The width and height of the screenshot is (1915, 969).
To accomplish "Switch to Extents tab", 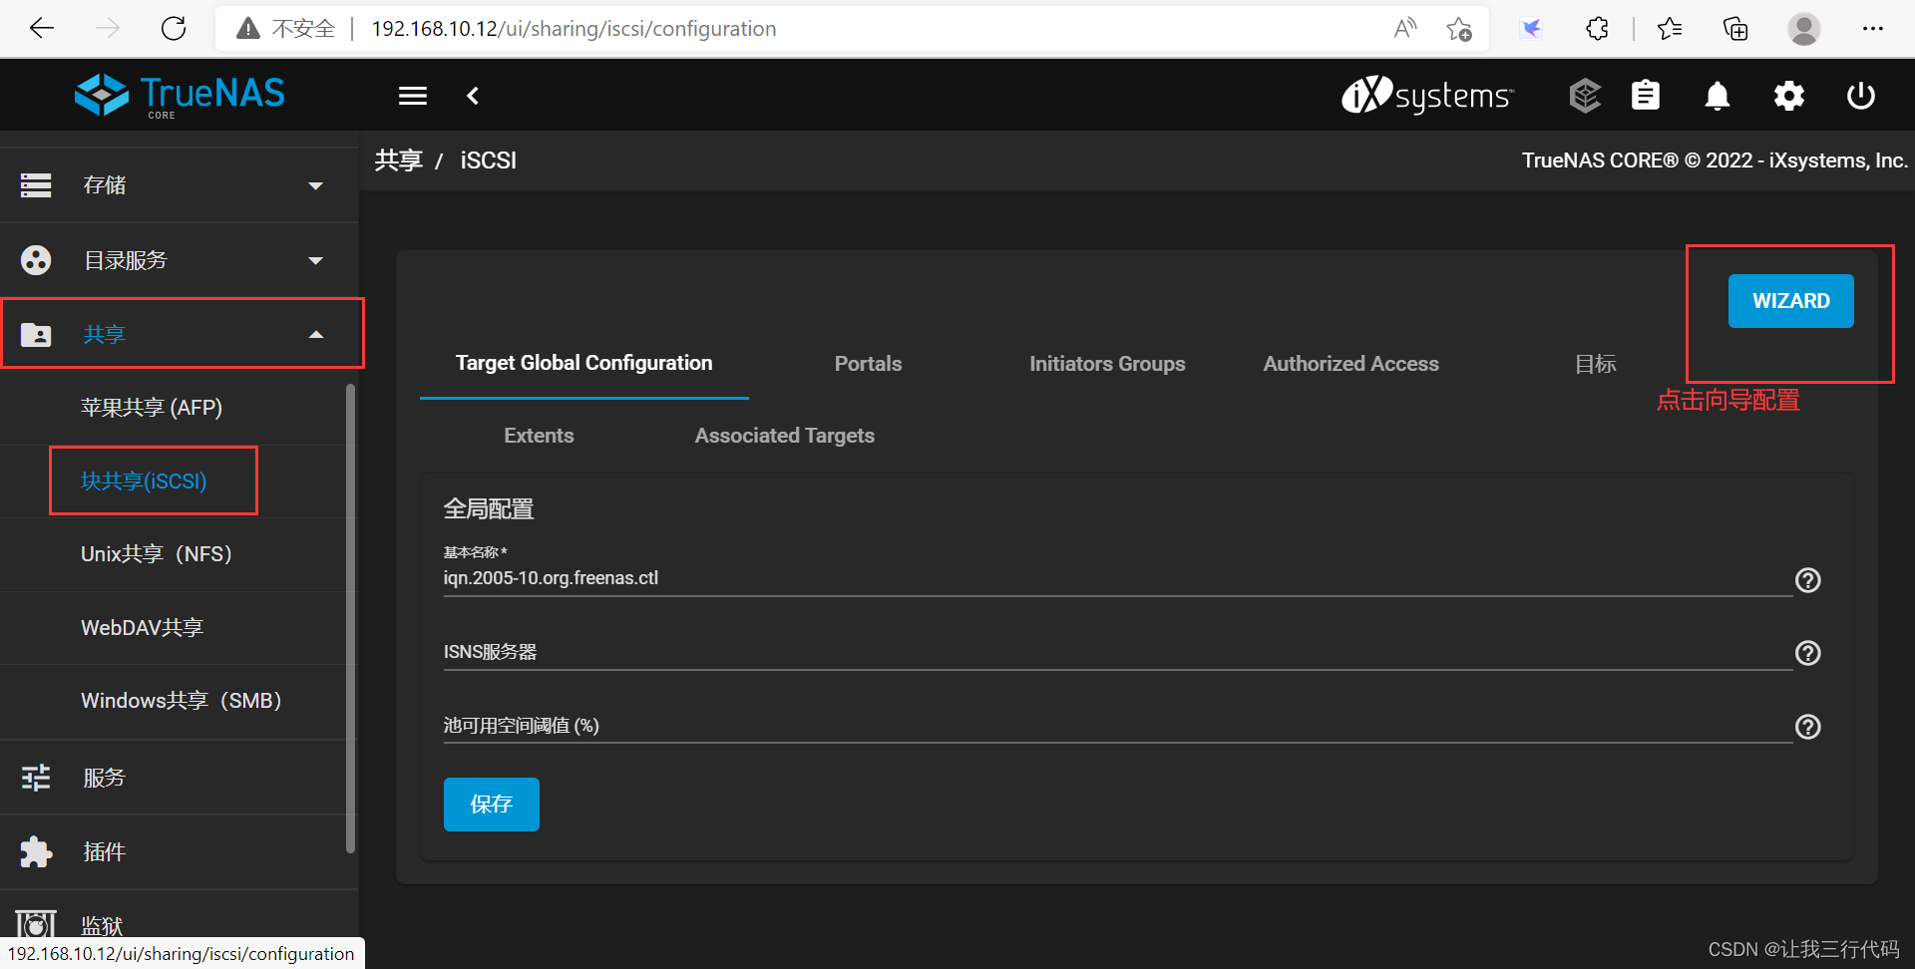I will (539, 436).
